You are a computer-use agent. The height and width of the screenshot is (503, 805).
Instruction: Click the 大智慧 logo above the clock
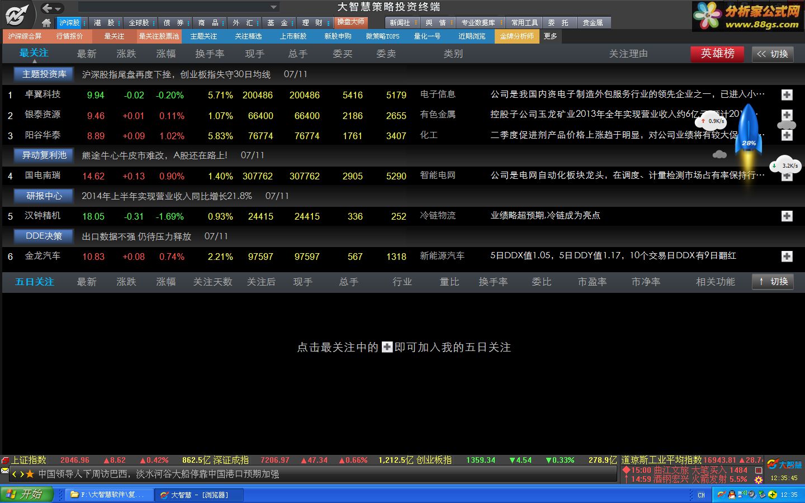tap(785, 464)
